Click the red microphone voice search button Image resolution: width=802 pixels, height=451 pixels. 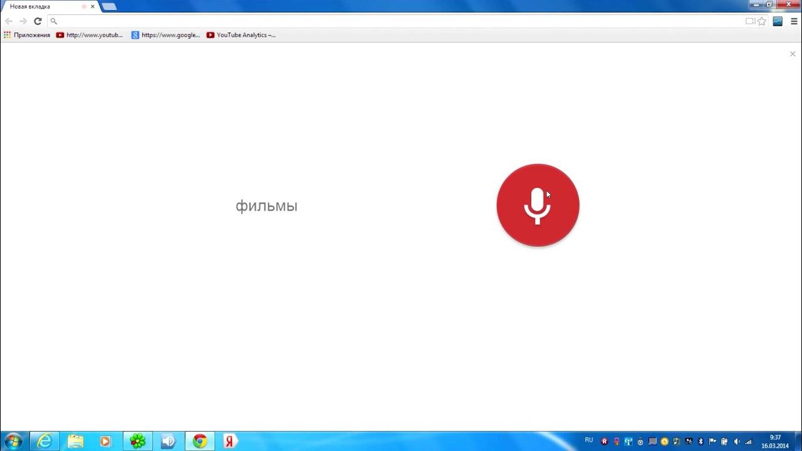(538, 205)
